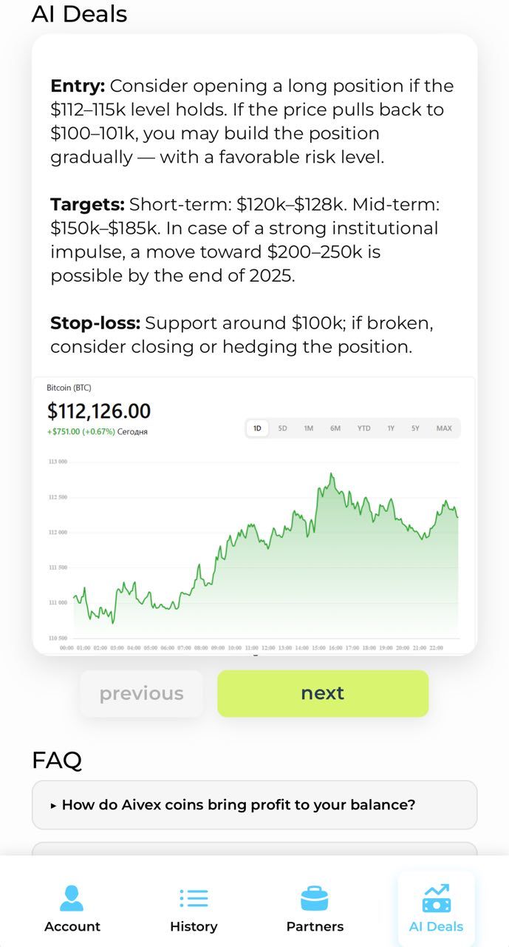Screen dimensions: 509x947
Task: Click the previous button
Action: pos(141,693)
